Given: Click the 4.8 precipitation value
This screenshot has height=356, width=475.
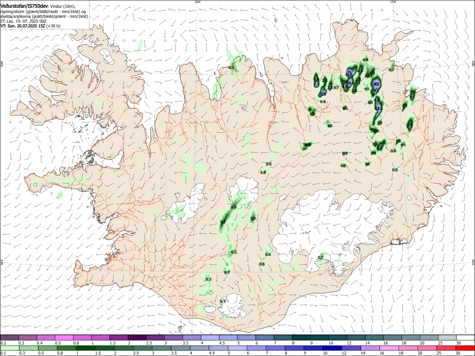Looking at the screenshot, I should coord(345,86).
